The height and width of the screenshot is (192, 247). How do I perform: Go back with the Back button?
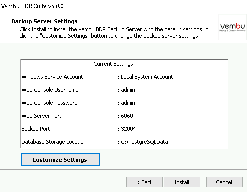(144, 182)
